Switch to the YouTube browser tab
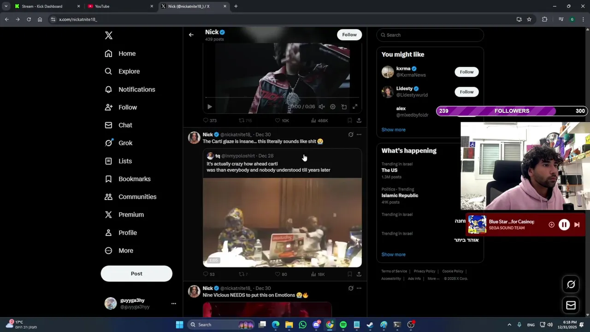The width and height of the screenshot is (590, 332). pos(121,6)
